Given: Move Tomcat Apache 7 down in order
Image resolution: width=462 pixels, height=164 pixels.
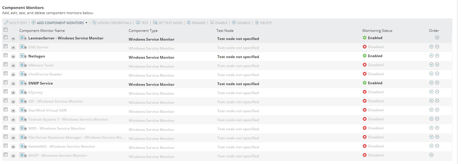Looking at the screenshot, I should (x=437, y=119).
